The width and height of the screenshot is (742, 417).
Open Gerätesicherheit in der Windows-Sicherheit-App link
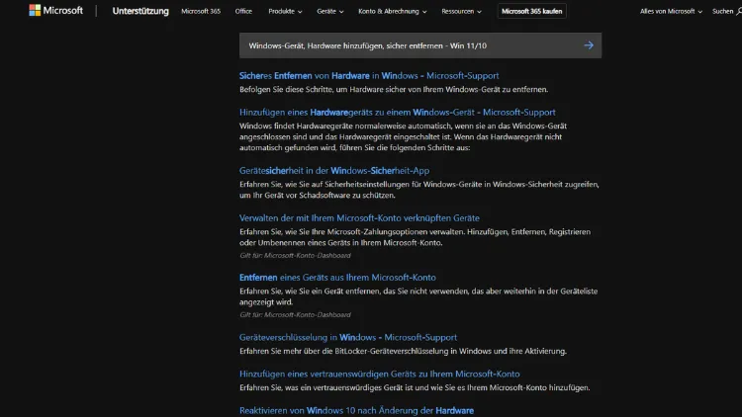(334, 171)
